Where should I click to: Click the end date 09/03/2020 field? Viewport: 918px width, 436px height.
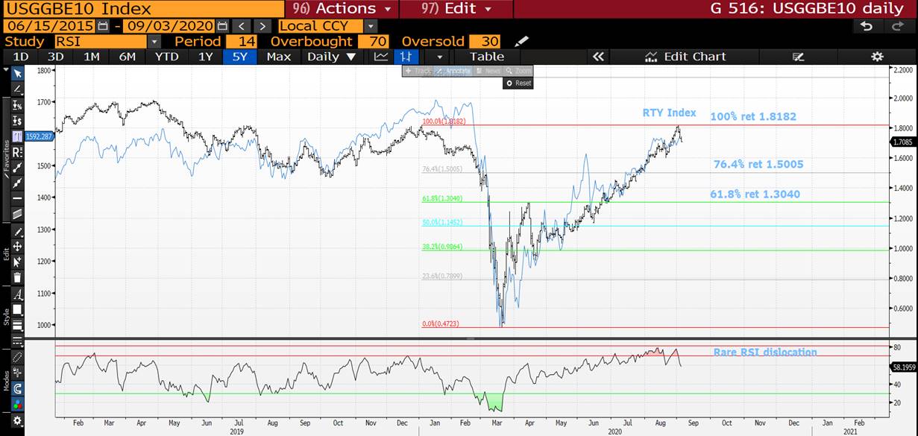[170, 26]
